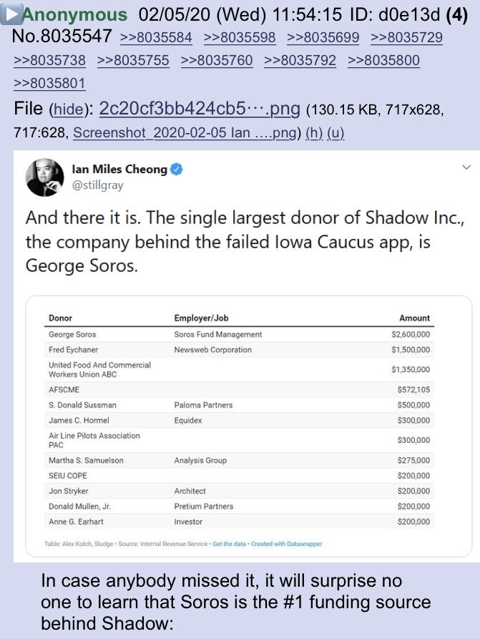Click the (h) link after the filename
Screen dimensions: 480x639
click(314, 133)
